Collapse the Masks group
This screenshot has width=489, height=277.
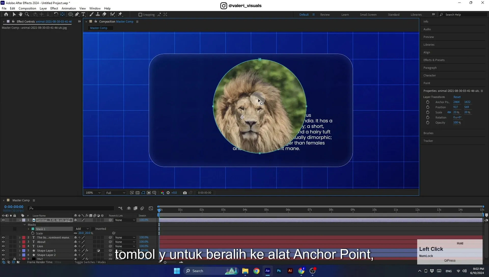pyautogui.click(x=25, y=225)
